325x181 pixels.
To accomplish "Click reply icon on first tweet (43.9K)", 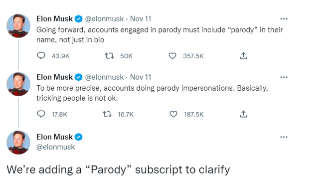I will click(41, 56).
